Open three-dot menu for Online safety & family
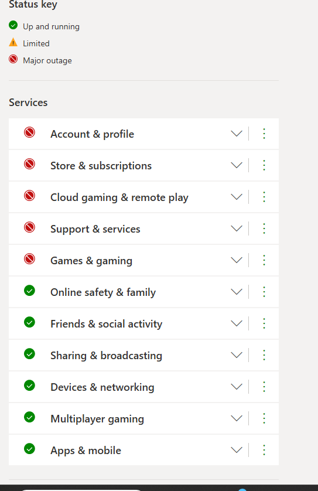The image size is (318, 491). pyautogui.click(x=264, y=292)
